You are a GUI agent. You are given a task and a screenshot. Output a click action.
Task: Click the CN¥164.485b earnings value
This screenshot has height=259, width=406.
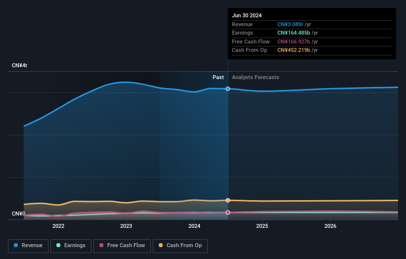pyautogui.click(x=294, y=33)
